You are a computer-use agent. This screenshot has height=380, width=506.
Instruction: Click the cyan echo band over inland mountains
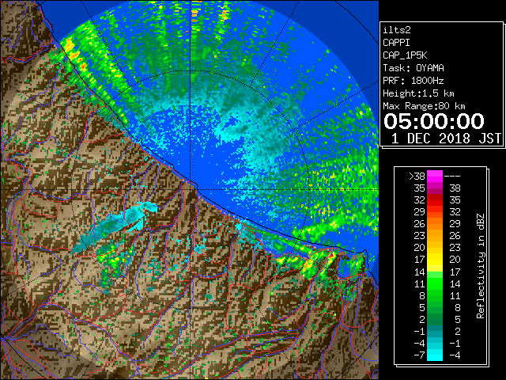115,226
